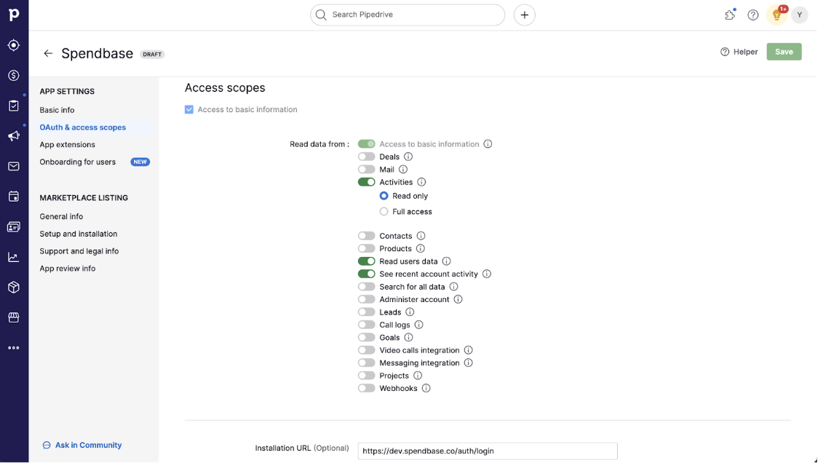Open Support and legal info page
Image resolution: width=834 pixels, height=463 pixels.
tap(79, 251)
